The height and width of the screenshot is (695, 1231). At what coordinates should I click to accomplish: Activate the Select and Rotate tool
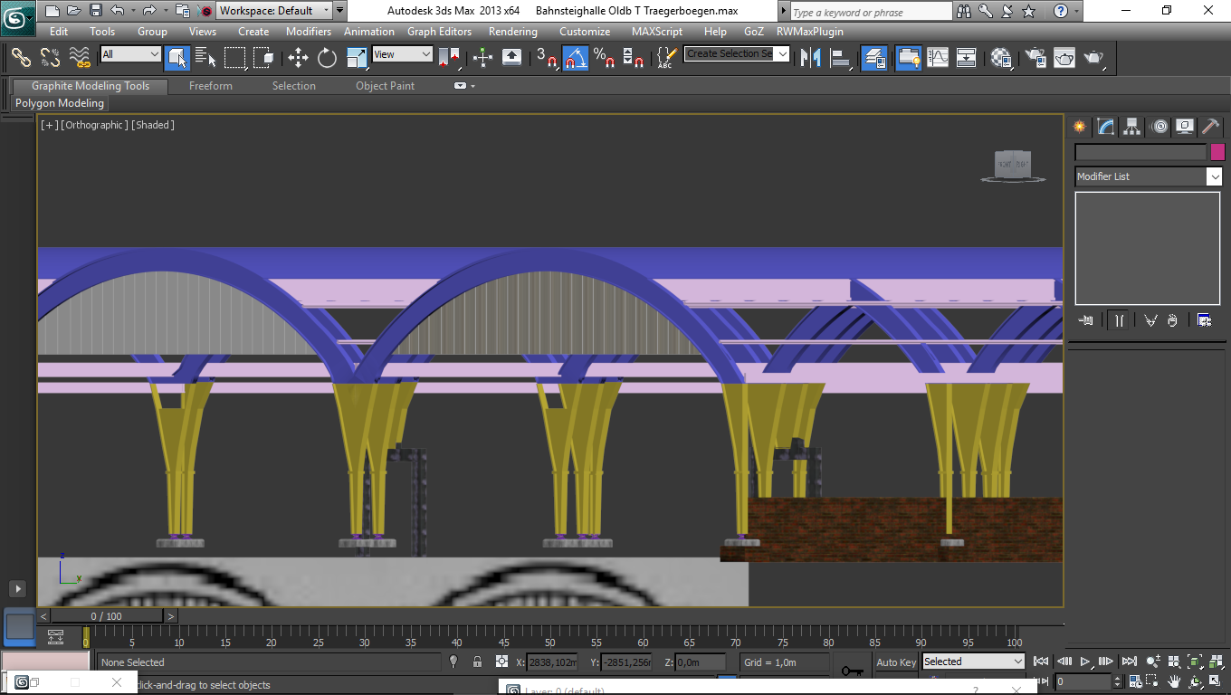(x=327, y=58)
